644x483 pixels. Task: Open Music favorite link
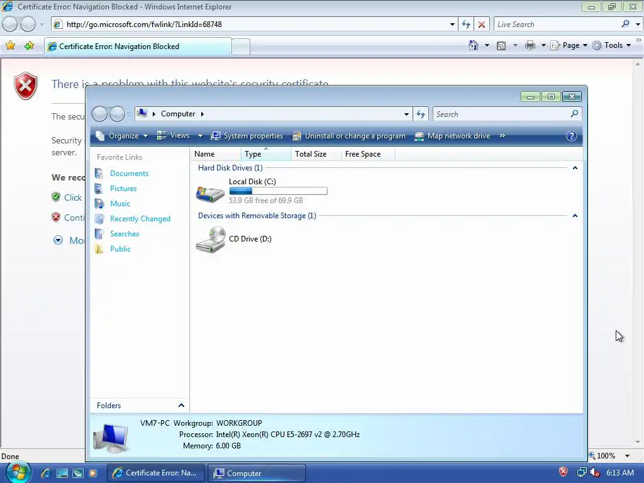coord(120,204)
